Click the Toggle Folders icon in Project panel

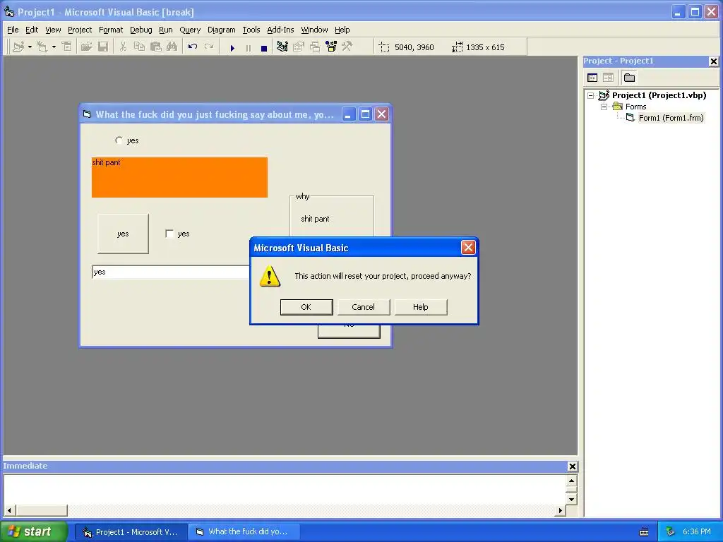(x=629, y=78)
